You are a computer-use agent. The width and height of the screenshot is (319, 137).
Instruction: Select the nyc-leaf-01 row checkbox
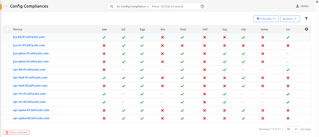[7, 77]
